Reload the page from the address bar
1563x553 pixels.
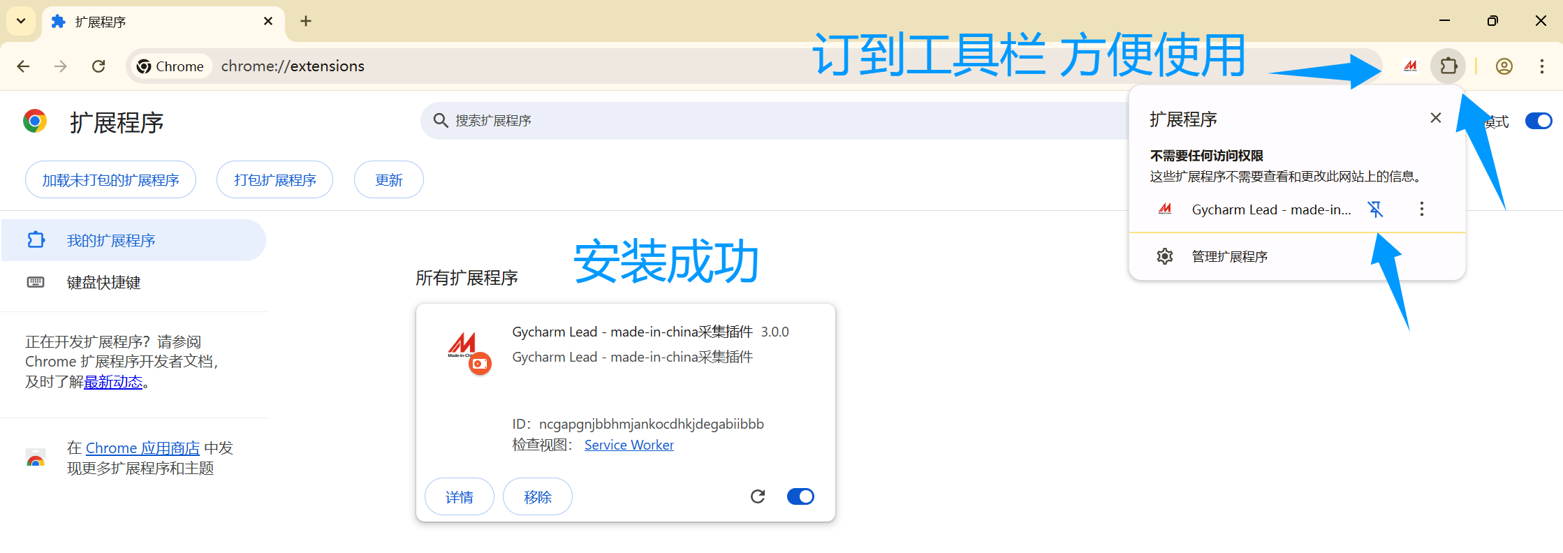[x=98, y=66]
